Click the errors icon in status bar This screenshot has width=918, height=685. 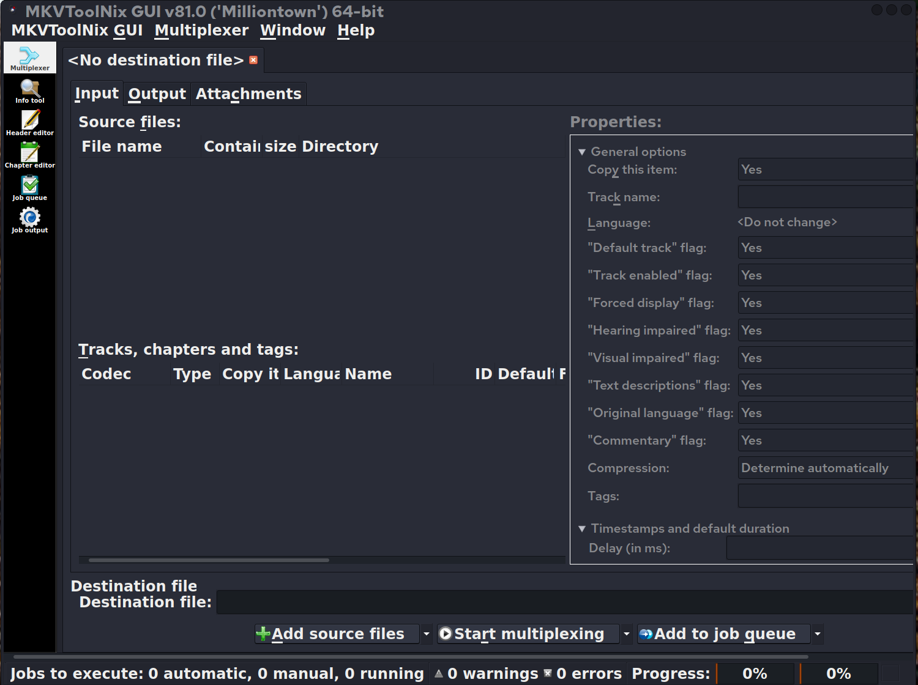pos(548,673)
